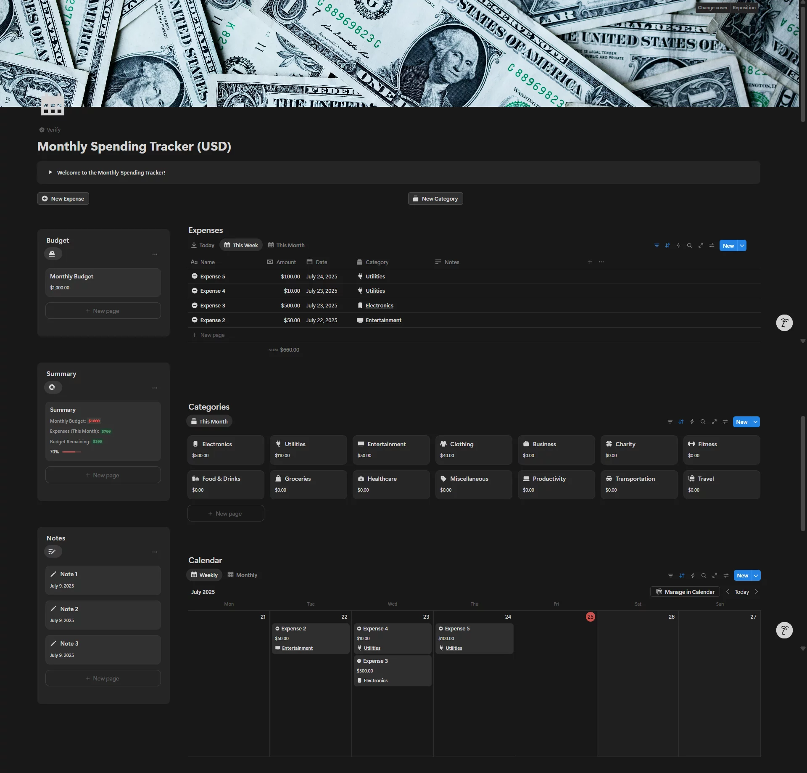This screenshot has height=773, width=807.
Task: Switch to This Month expenses tab
Action: pos(286,245)
